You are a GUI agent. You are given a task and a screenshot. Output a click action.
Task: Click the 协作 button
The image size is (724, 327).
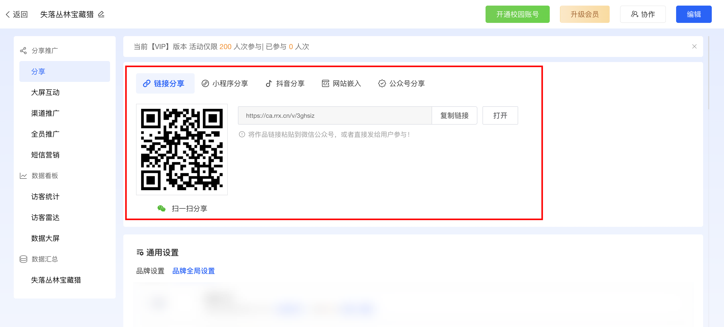click(643, 14)
